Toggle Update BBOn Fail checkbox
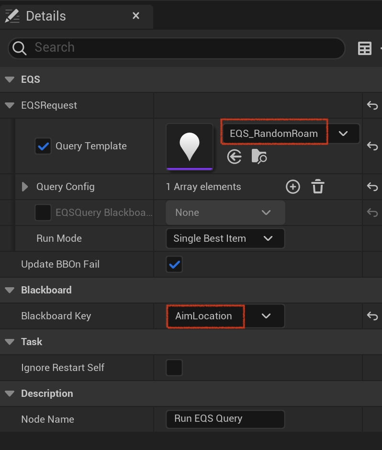382x450 pixels. (174, 264)
